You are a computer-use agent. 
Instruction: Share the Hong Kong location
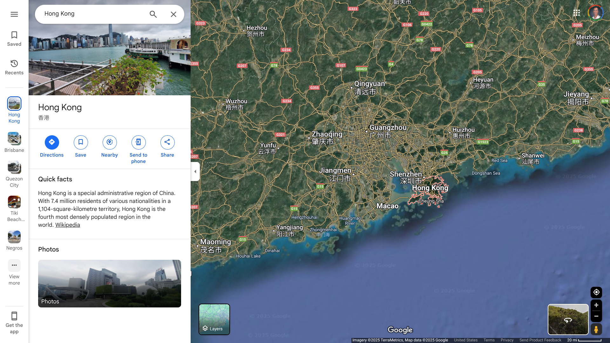pyautogui.click(x=167, y=143)
